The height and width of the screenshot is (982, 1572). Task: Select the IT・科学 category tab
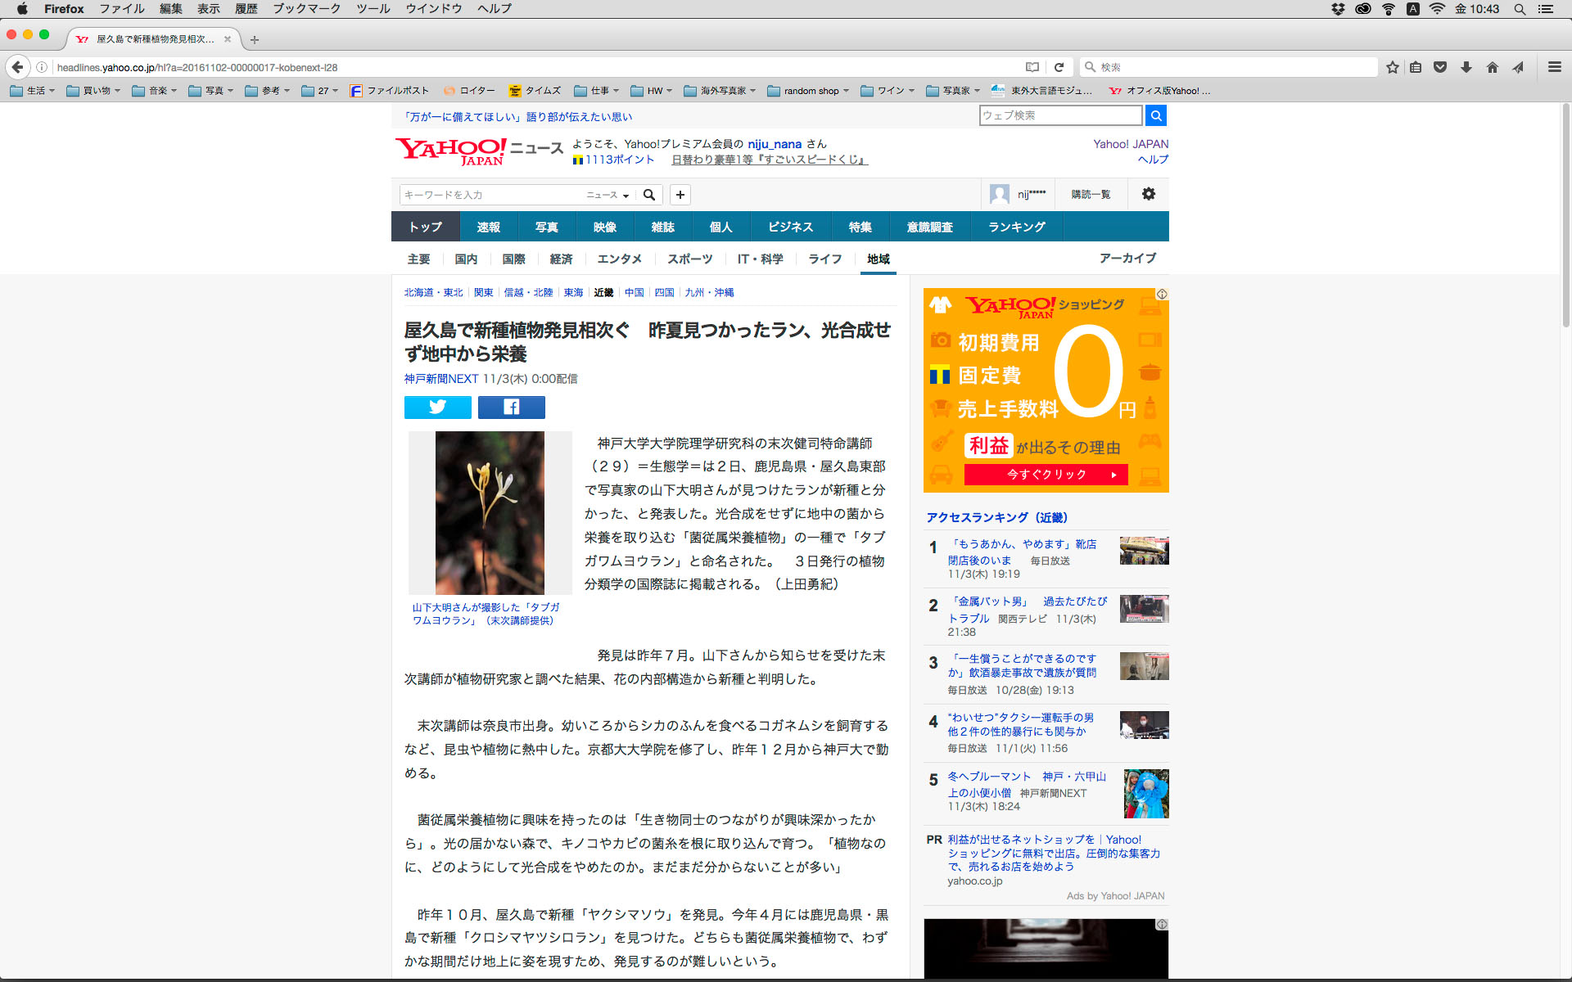tap(760, 259)
